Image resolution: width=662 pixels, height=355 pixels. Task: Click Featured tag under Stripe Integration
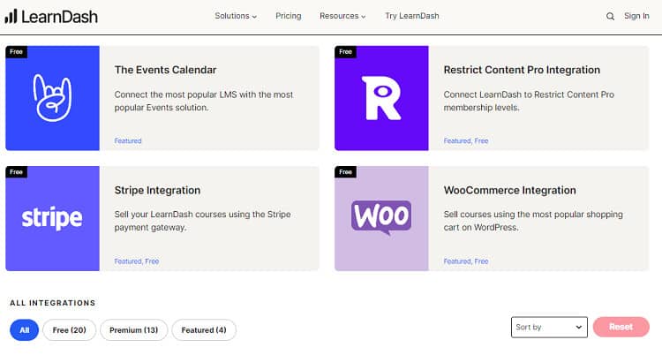[128, 261]
